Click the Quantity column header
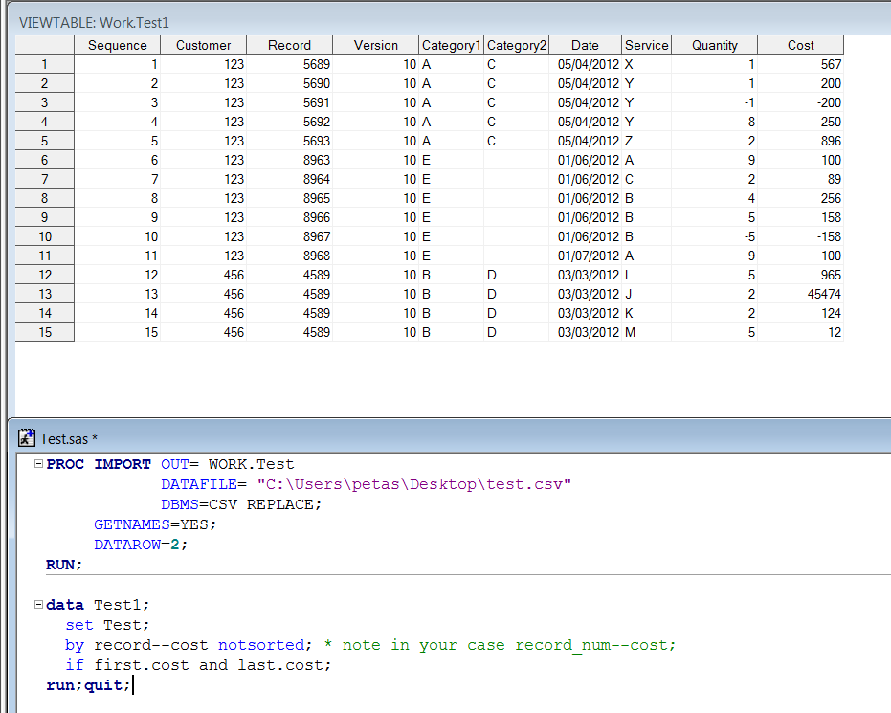Viewport: 891px width, 713px height. pos(714,45)
